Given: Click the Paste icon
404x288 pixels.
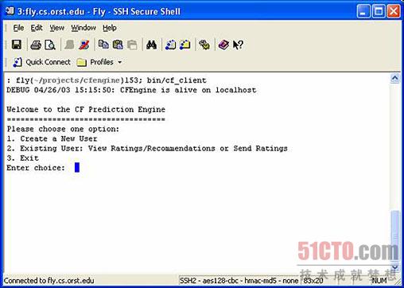Looking at the screenshot, I should pyautogui.click(x=118, y=45).
